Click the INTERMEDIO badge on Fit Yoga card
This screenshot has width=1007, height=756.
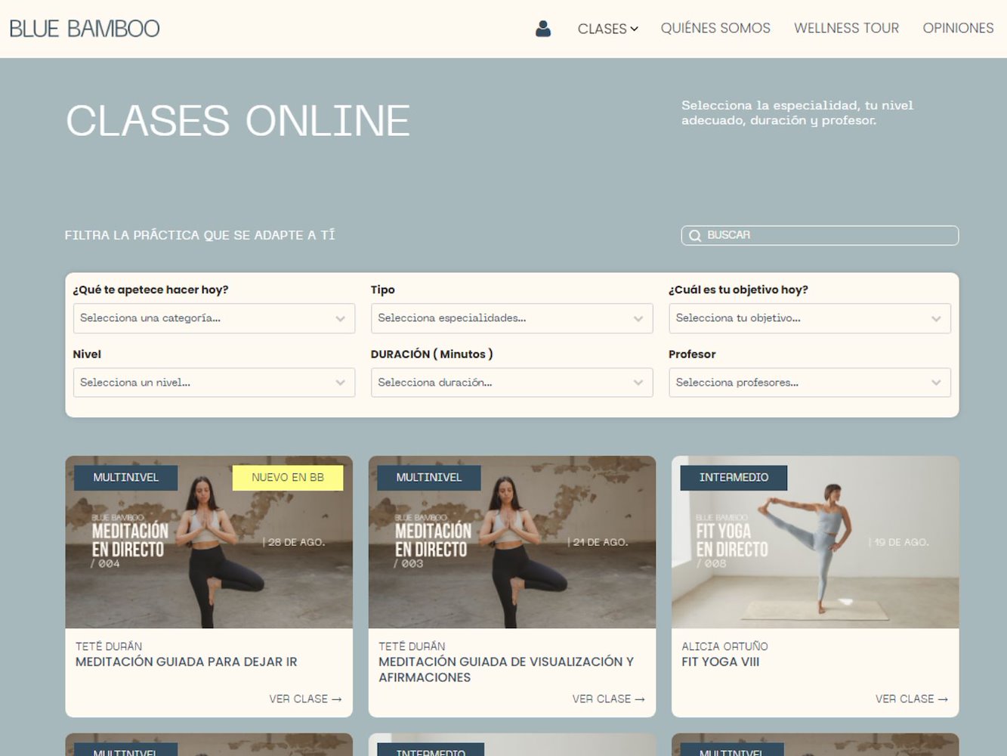click(x=734, y=478)
